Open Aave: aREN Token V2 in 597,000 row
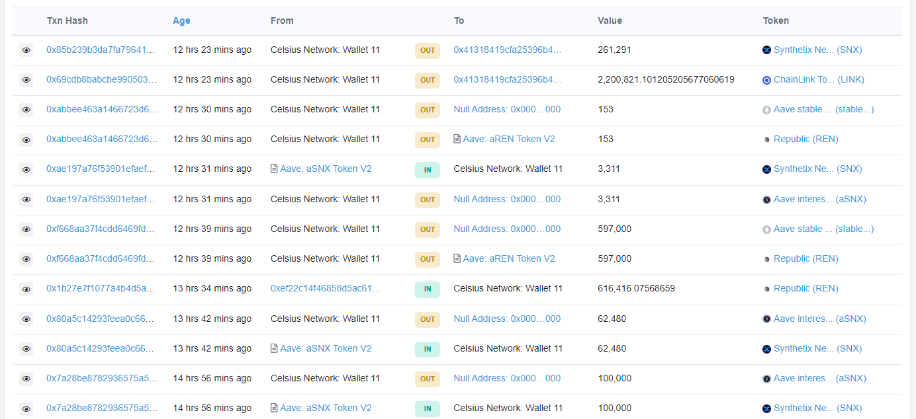The image size is (916, 419). pos(509,258)
